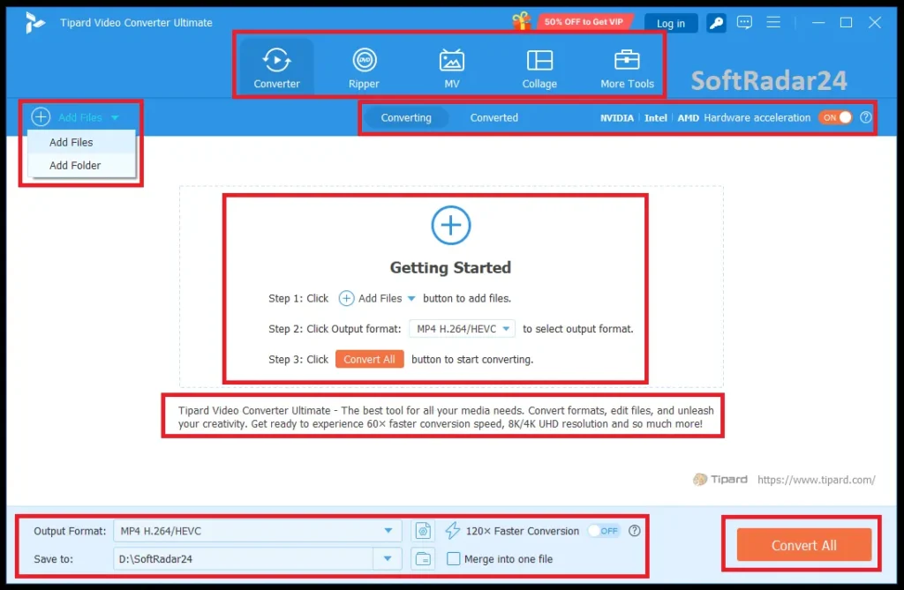Choose Add Files from the dropdown menu
The width and height of the screenshot is (904, 590).
[81, 142]
